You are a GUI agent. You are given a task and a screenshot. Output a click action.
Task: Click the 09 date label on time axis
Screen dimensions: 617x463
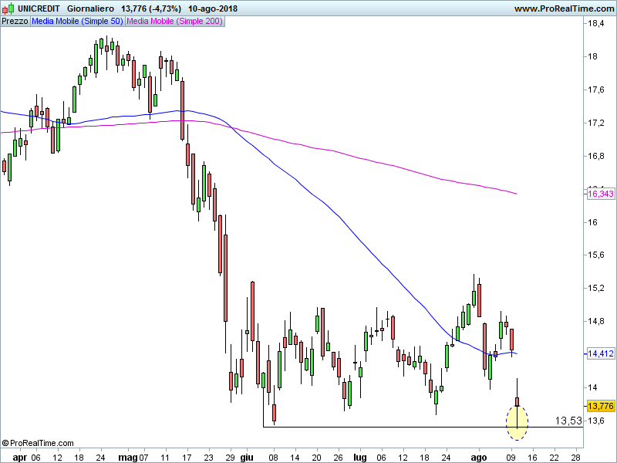(511, 458)
